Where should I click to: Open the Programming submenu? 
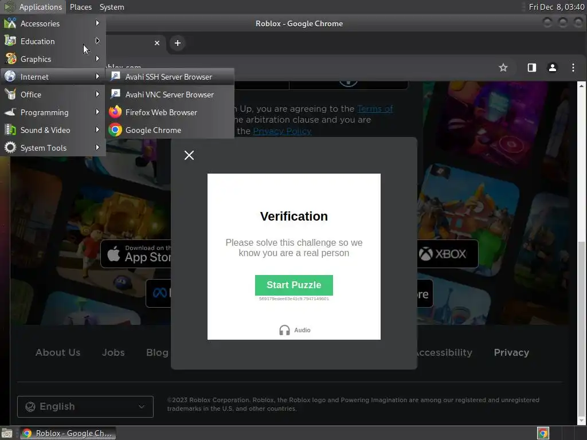[53, 112]
